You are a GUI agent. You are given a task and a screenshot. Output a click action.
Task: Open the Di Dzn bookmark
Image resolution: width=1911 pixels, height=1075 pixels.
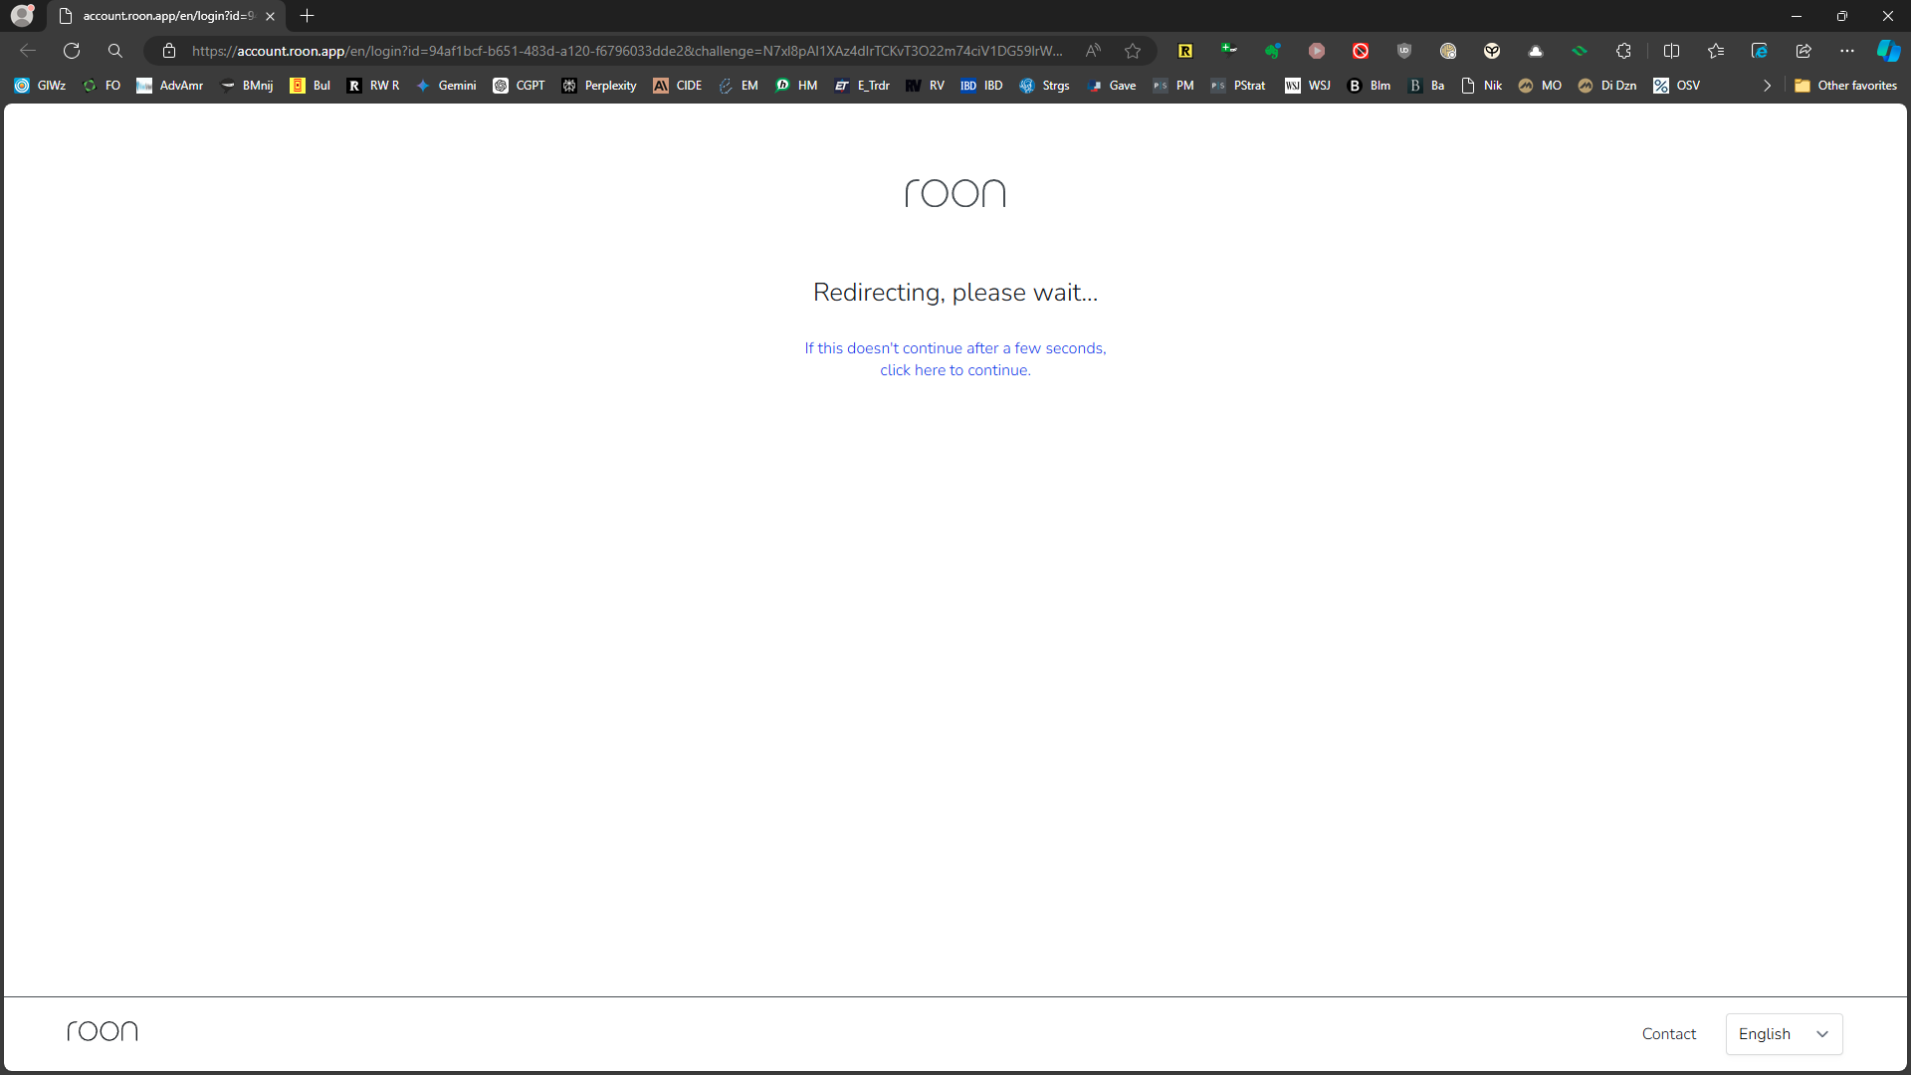pos(1608,86)
